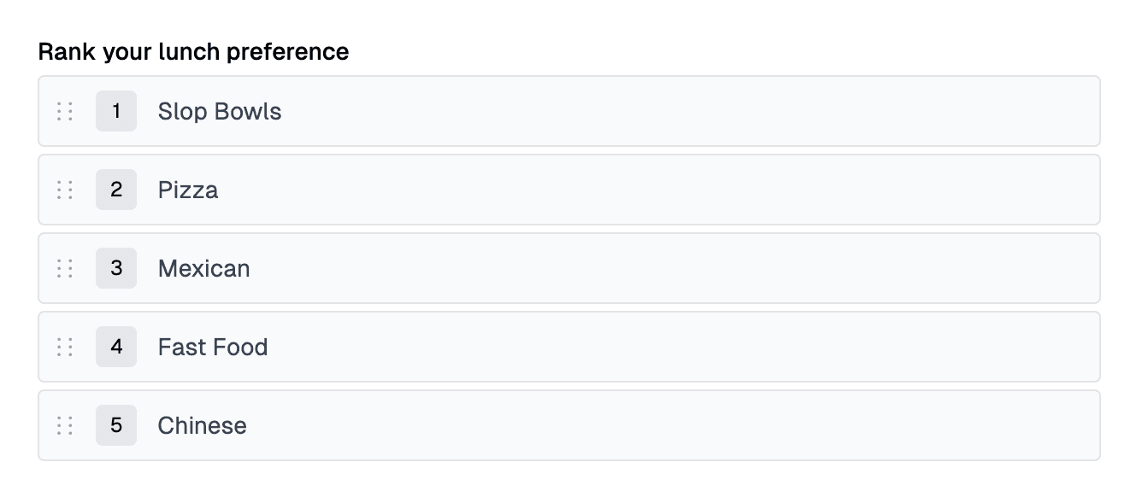Click the Pizza label text
The height and width of the screenshot is (497, 1137).
tap(187, 190)
